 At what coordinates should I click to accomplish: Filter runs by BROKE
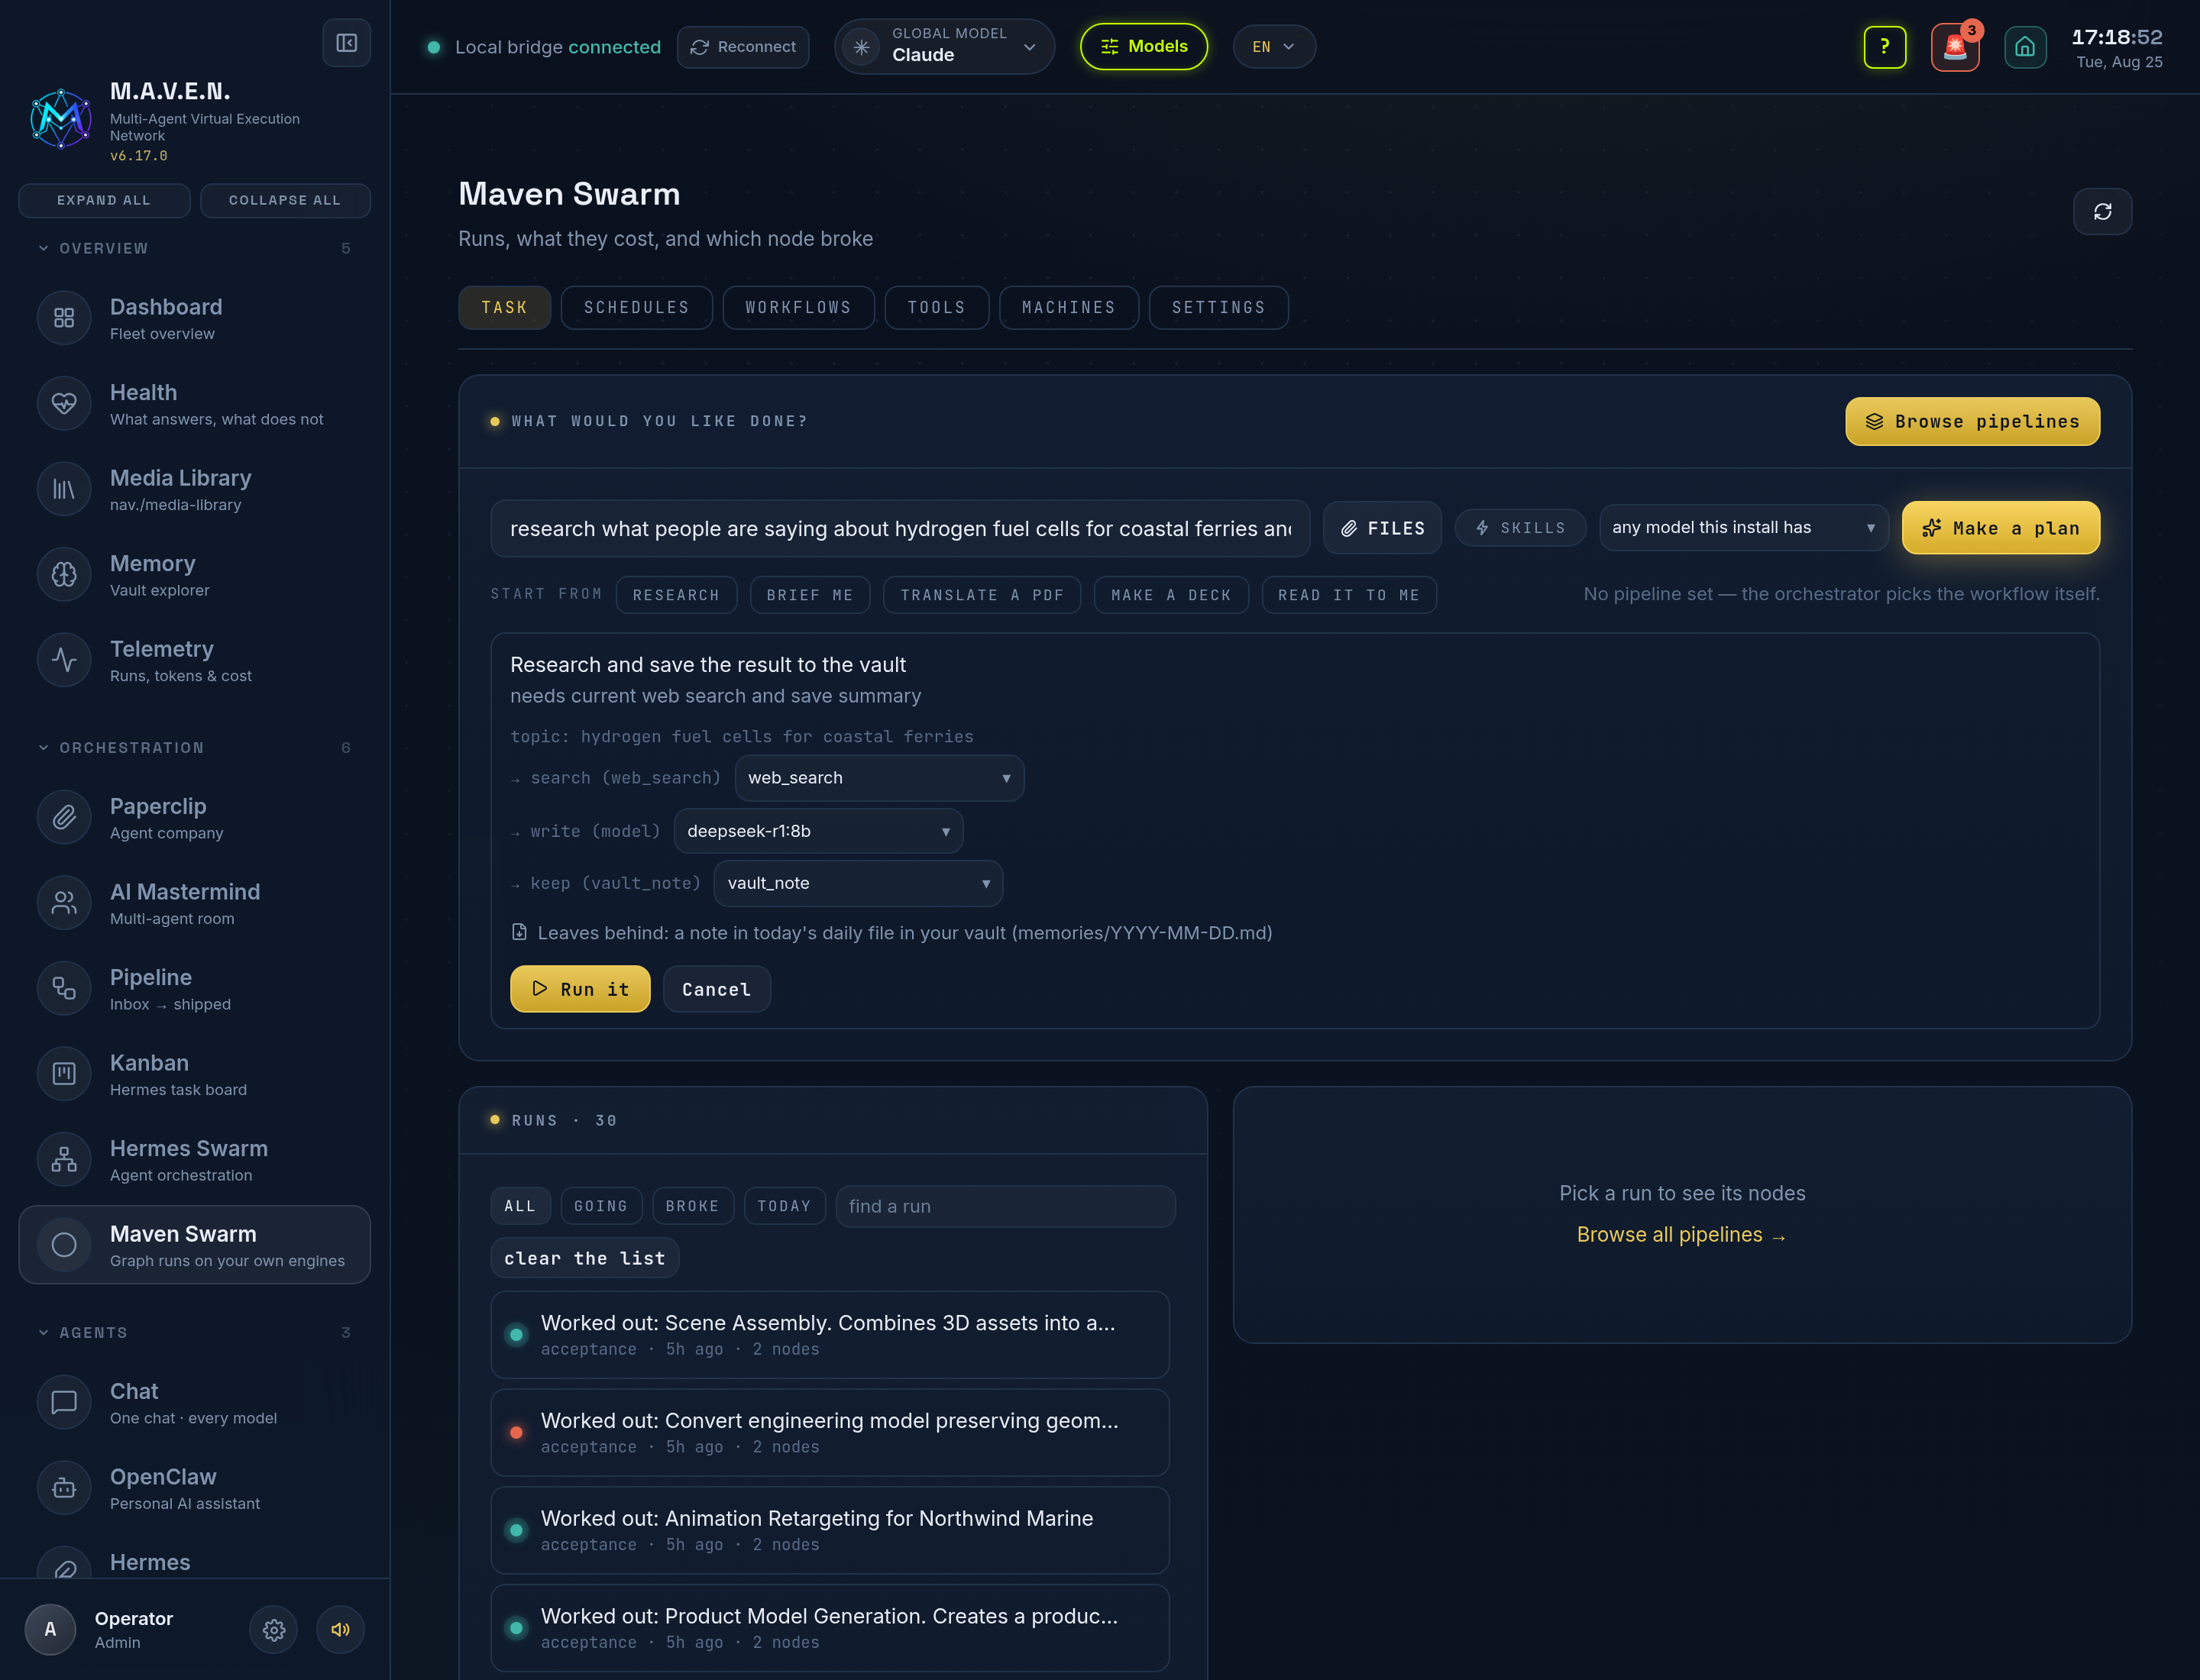(692, 1206)
